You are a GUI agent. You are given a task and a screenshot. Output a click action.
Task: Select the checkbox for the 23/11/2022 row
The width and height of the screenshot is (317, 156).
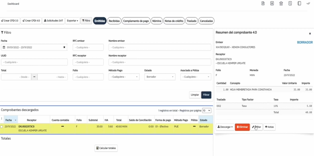coord(2,127)
